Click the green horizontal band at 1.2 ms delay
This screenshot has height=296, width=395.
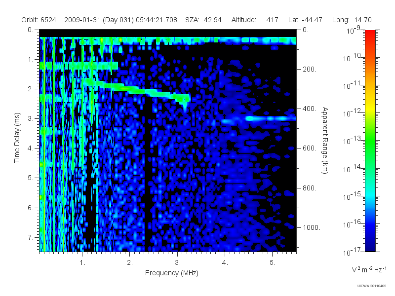(x=79, y=66)
